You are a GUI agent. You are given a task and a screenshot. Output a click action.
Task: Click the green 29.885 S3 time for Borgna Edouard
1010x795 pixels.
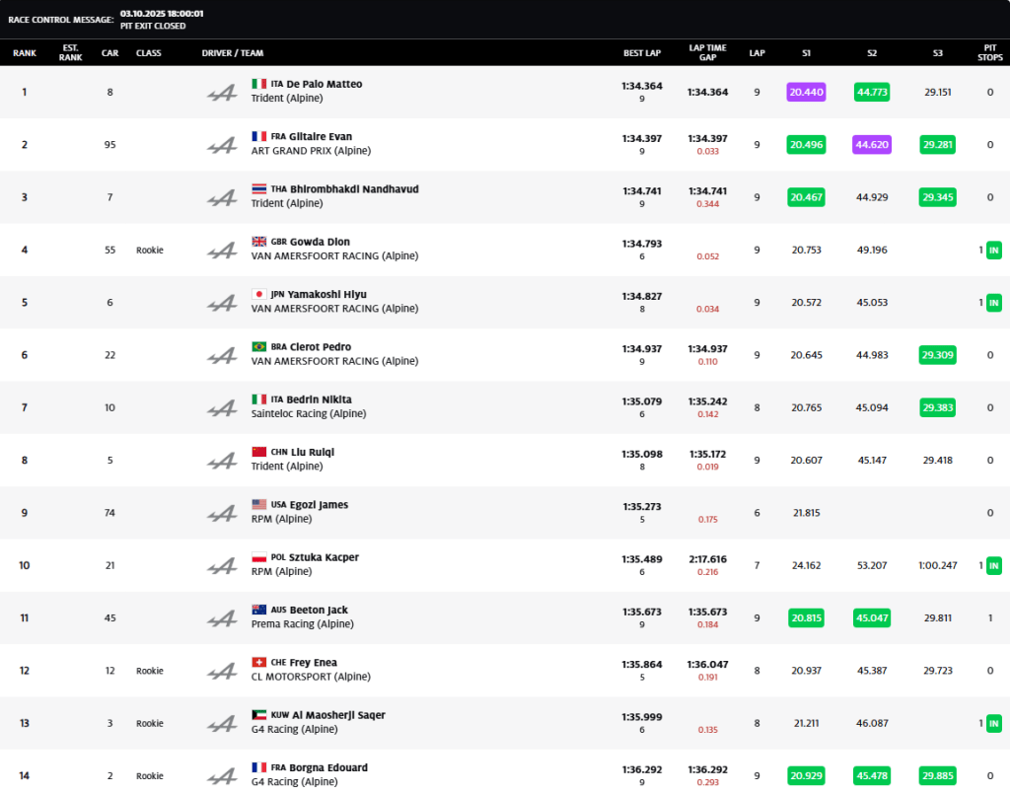pos(937,775)
